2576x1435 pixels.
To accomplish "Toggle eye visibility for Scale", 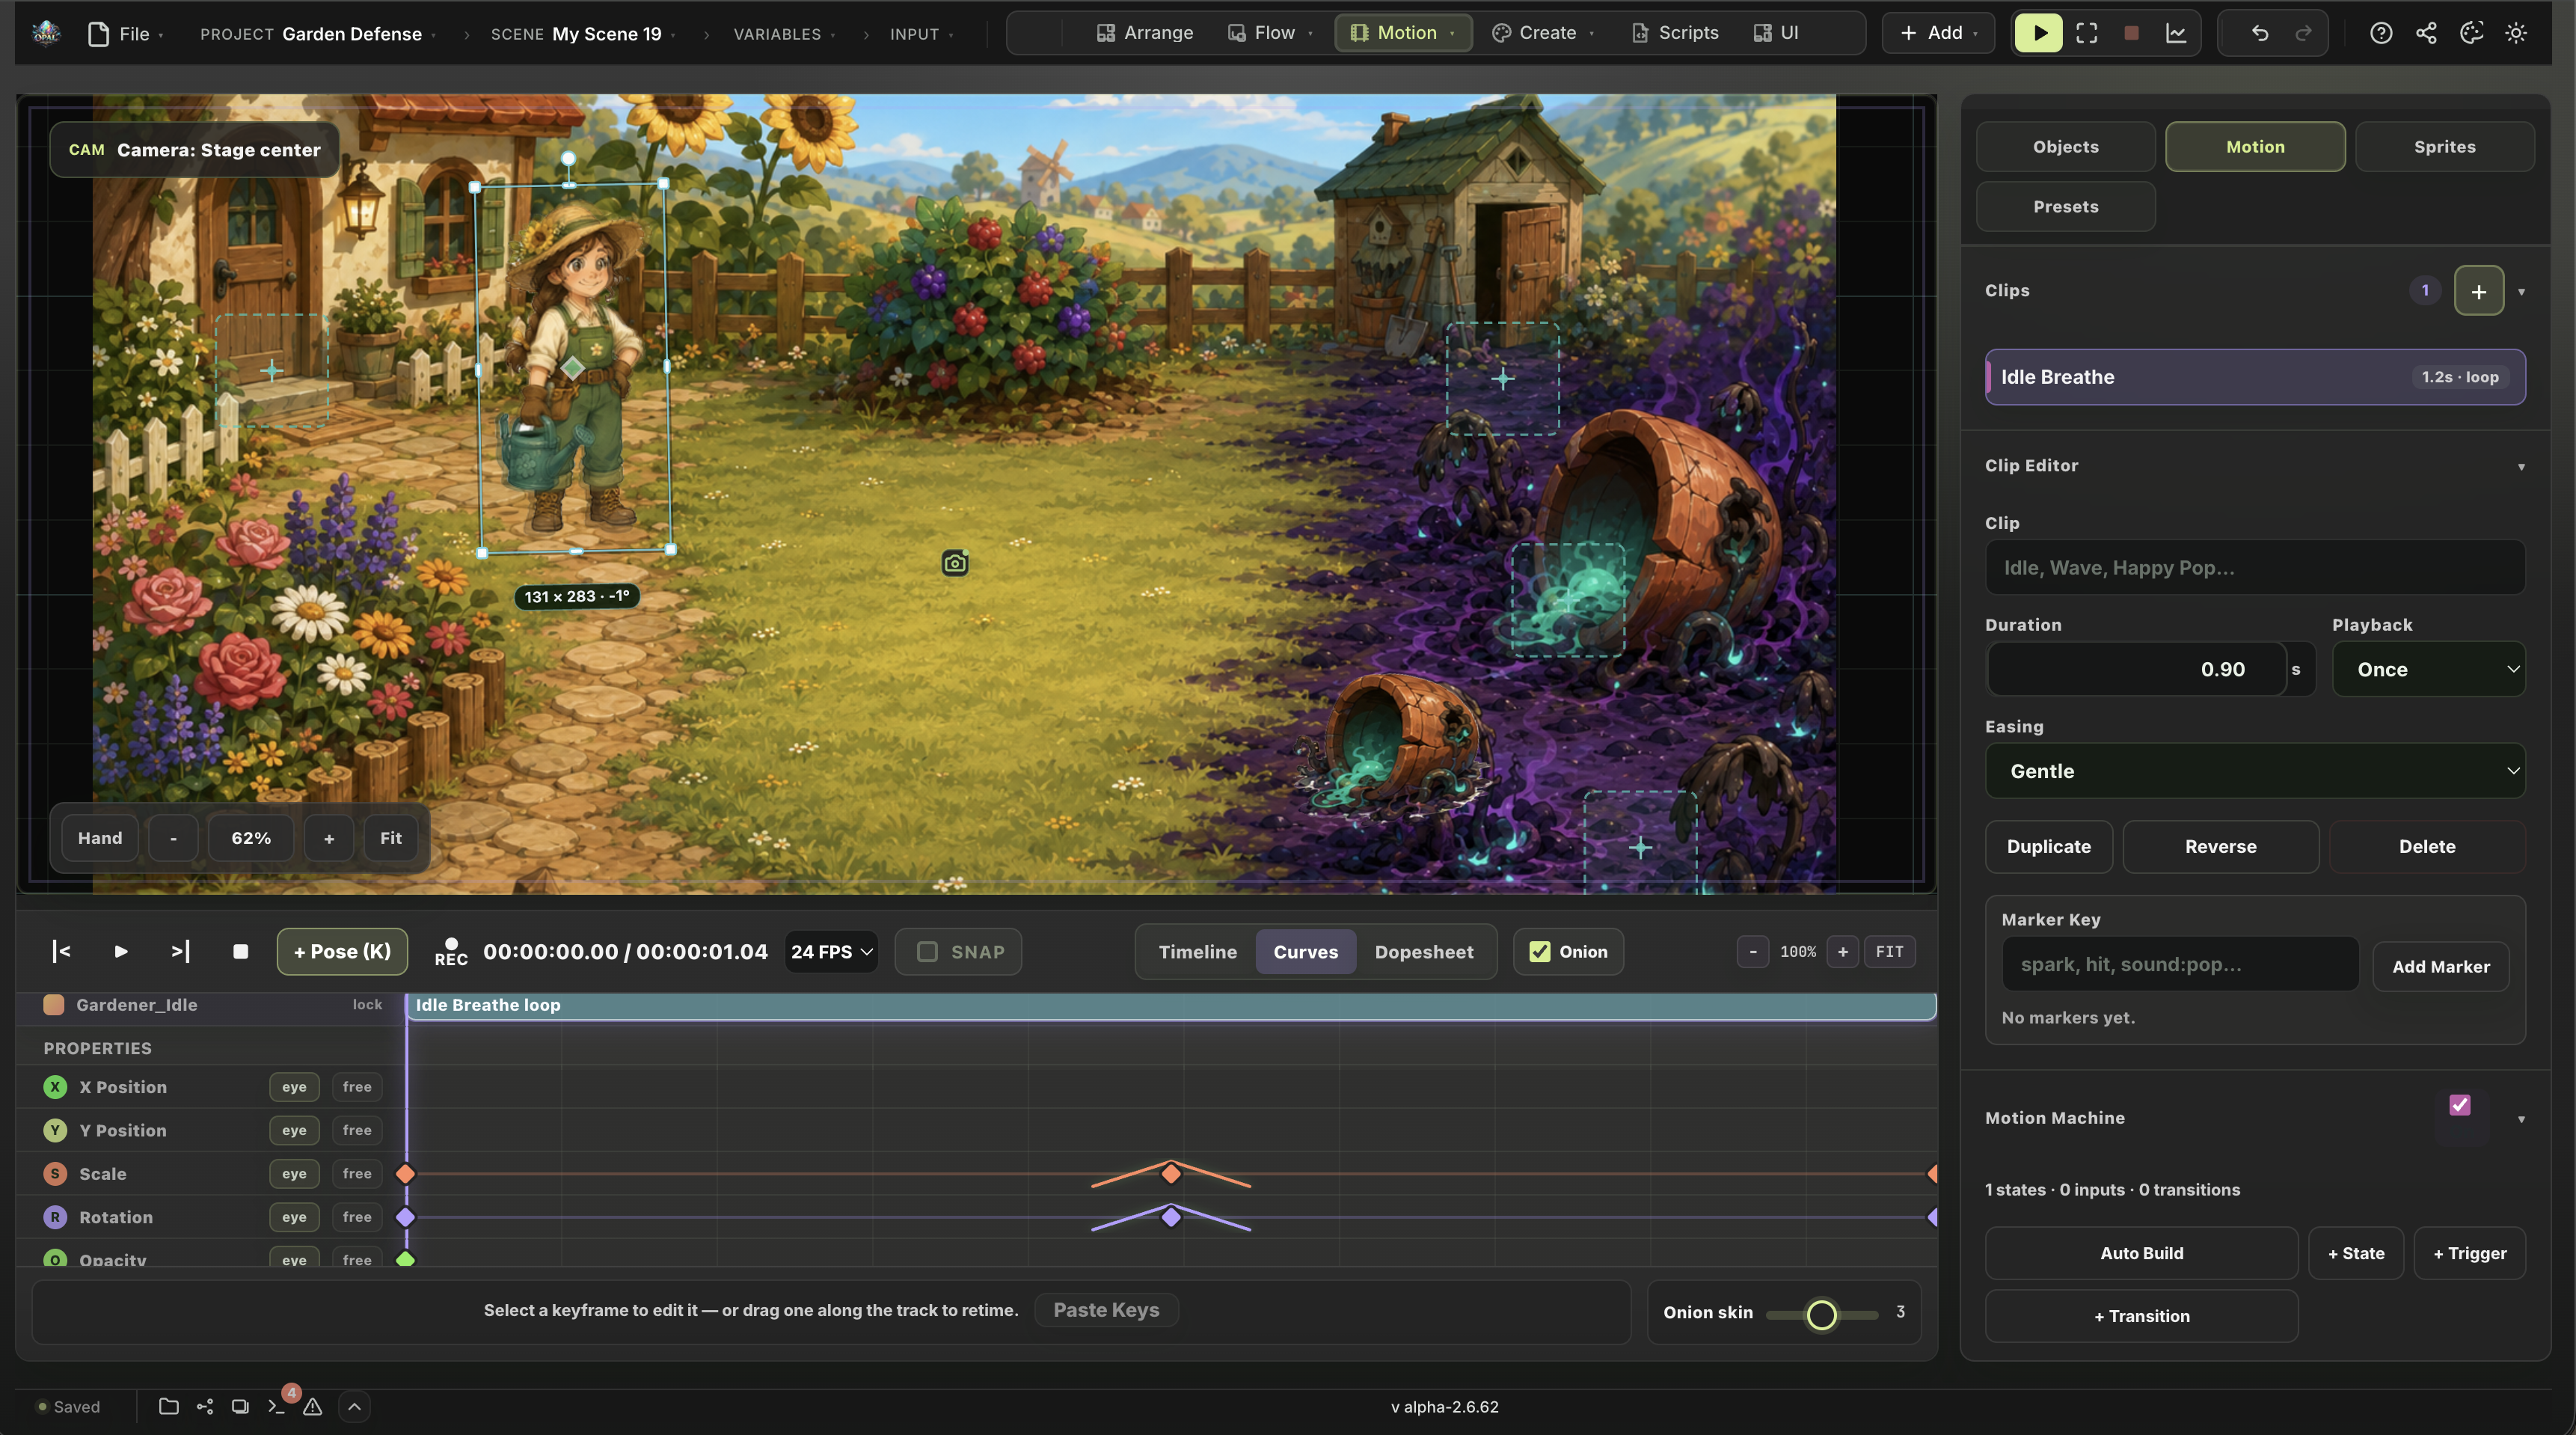I will pos(294,1173).
